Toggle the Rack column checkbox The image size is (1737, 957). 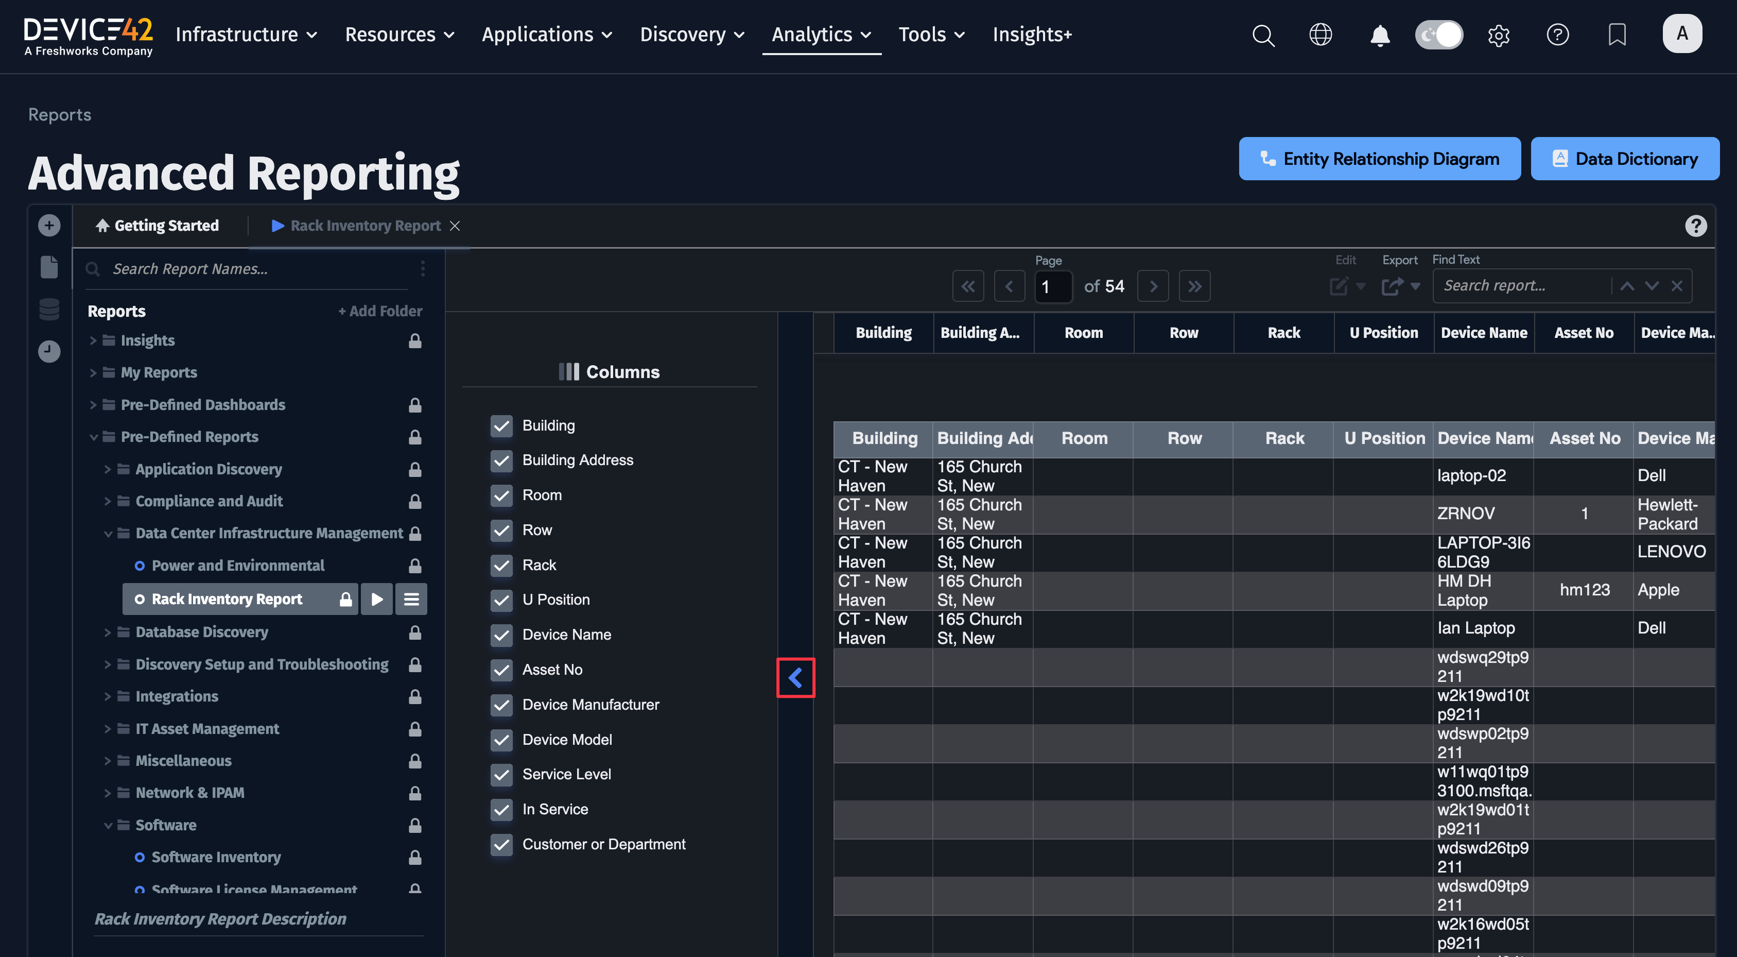[501, 565]
